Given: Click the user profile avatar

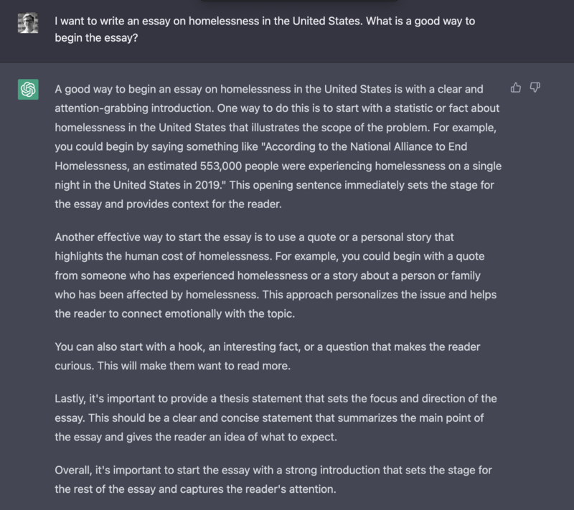Looking at the screenshot, I should (x=28, y=25).
